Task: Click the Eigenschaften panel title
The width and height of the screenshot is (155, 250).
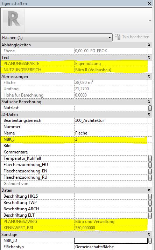Action: pos(14,4)
